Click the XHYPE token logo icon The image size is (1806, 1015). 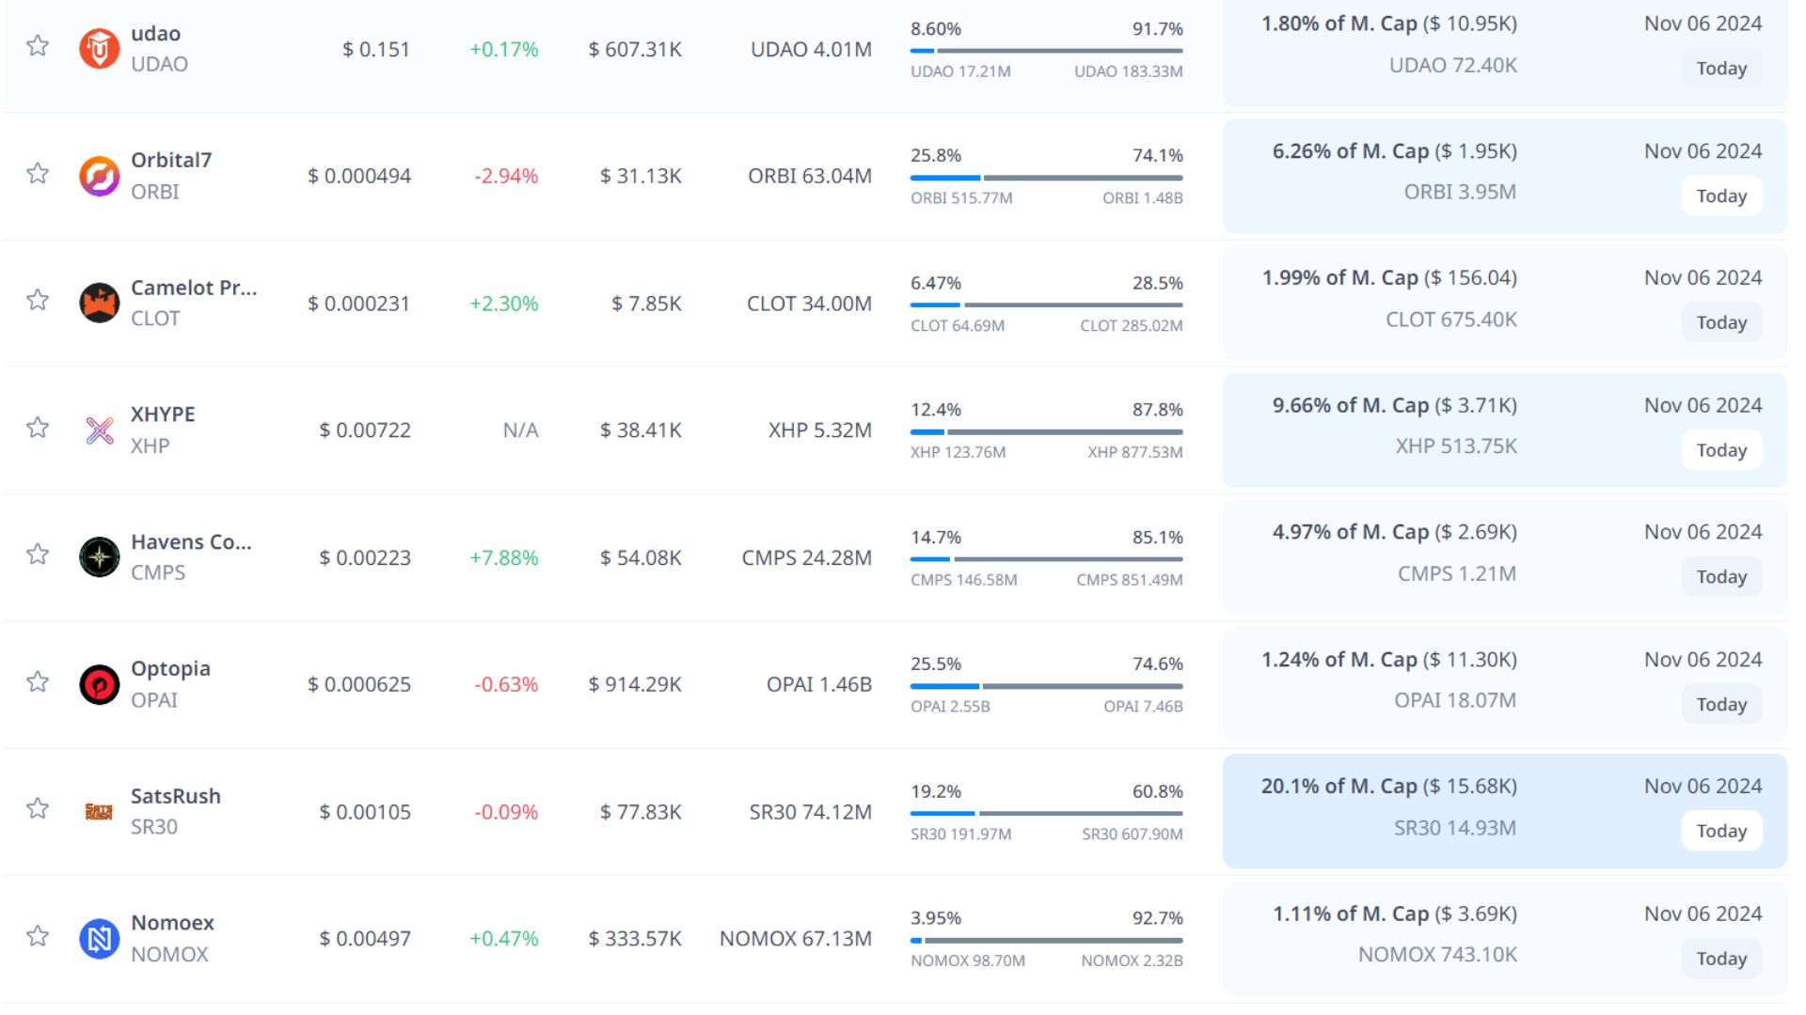(x=99, y=430)
